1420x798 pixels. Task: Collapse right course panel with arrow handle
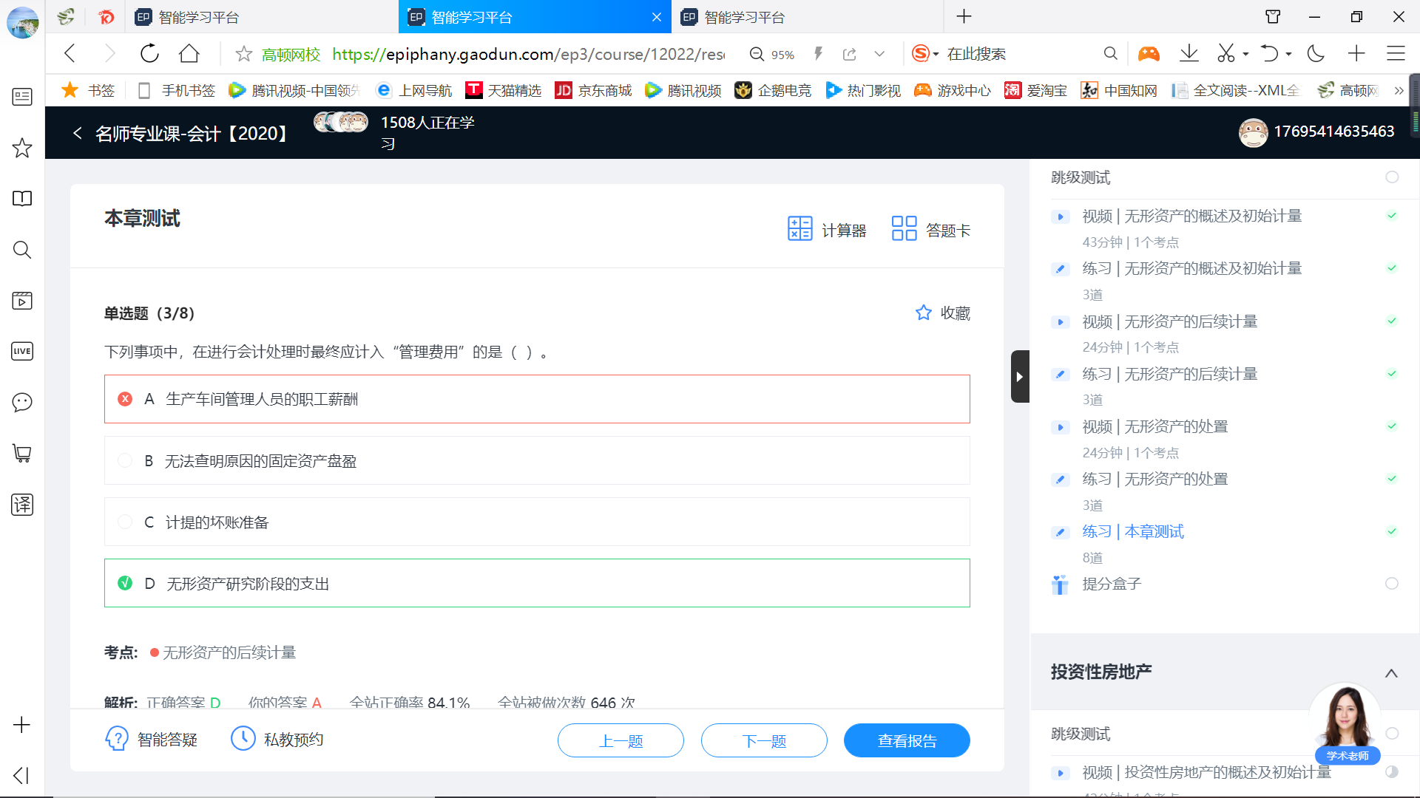[1019, 377]
